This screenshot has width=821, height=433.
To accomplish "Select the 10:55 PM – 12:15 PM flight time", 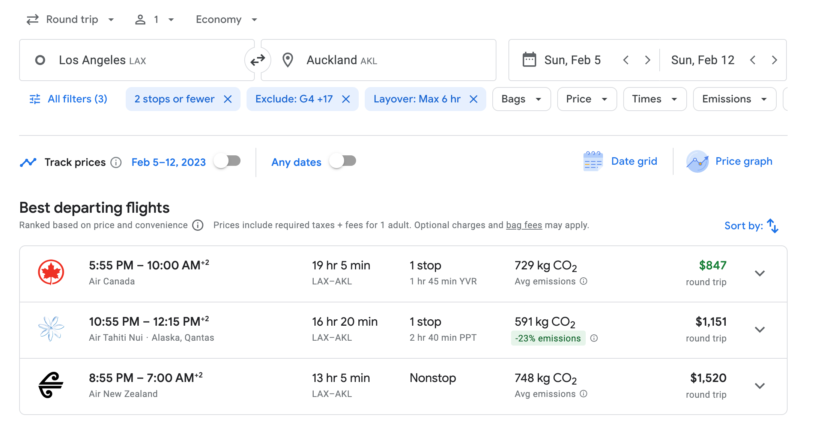I will (x=149, y=321).
